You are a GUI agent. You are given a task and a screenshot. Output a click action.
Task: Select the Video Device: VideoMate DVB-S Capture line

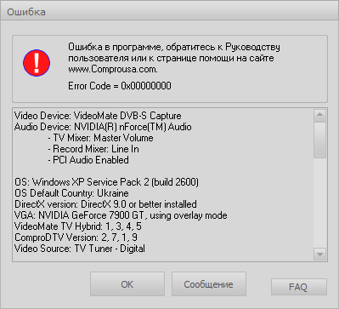[x=98, y=116]
